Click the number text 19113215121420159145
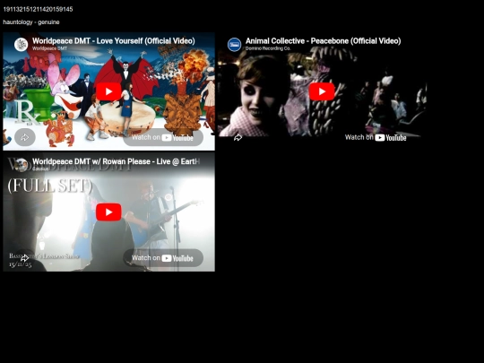This screenshot has height=363, width=484. click(x=38, y=9)
